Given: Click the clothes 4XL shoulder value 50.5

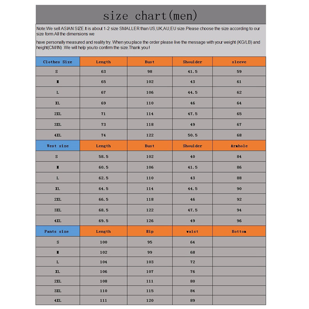Looking at the screenshot, I should pos(192,135).
